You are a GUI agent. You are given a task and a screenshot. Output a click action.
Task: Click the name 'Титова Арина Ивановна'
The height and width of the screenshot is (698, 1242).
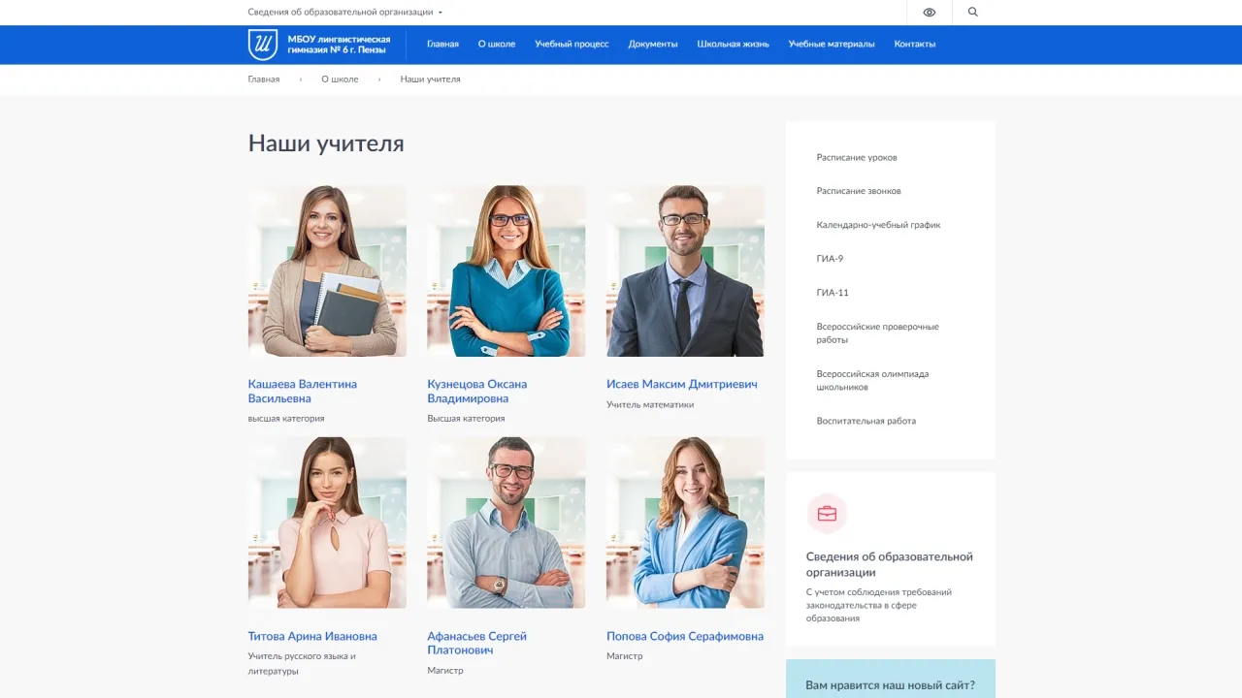tap(312, 637)
